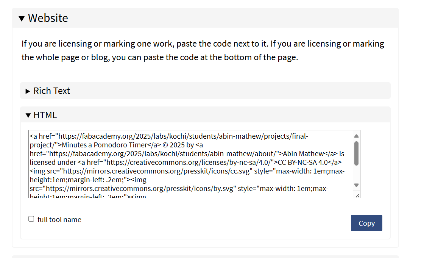The width and height of the screenshot is (424, 258).
Task: Click the scrollbar track below the thumb
Action: click(x=356, y=174)
